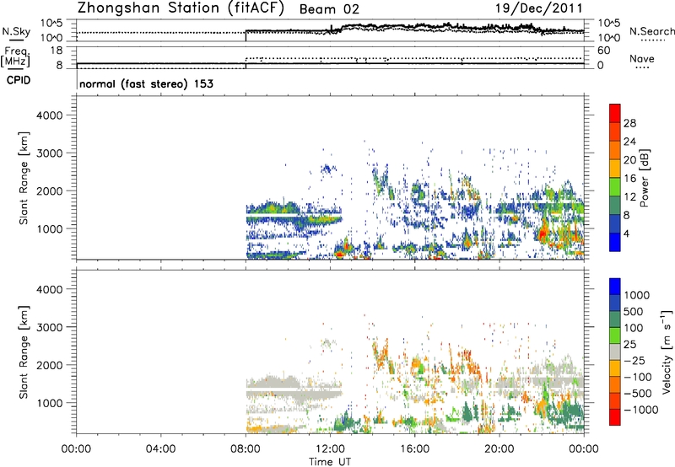Select the 'Freq. [MHz]' axis label

pos(16,56)
